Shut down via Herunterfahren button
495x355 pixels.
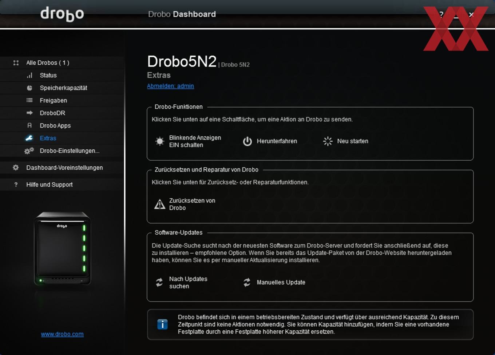pos(270,141)
